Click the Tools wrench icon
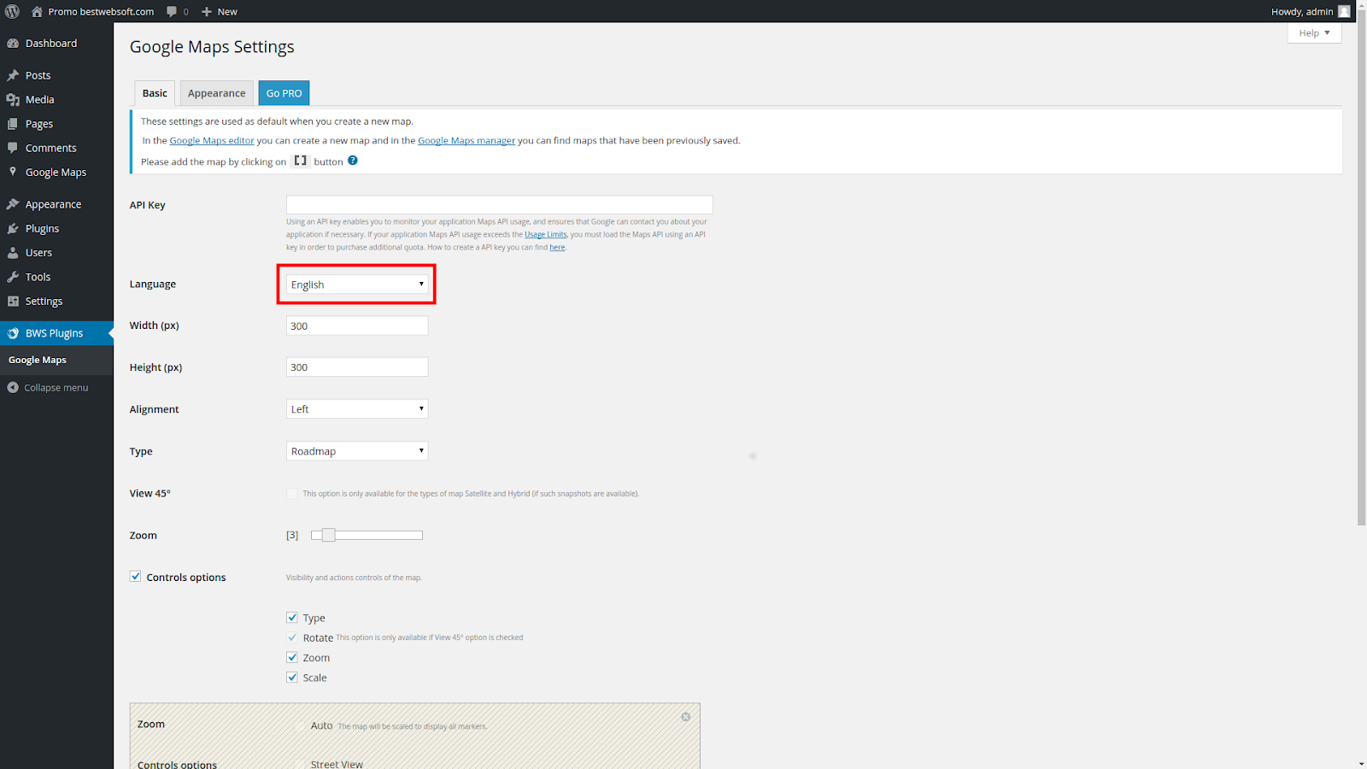Viewport: 1367px width, 769px height. click(13, 277)
